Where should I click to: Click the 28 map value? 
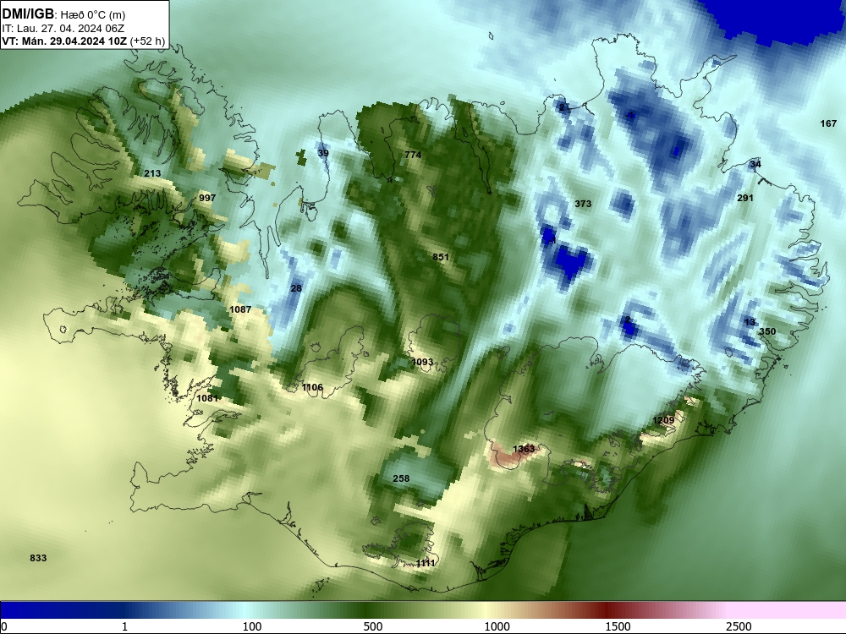(x=296, y=288)
